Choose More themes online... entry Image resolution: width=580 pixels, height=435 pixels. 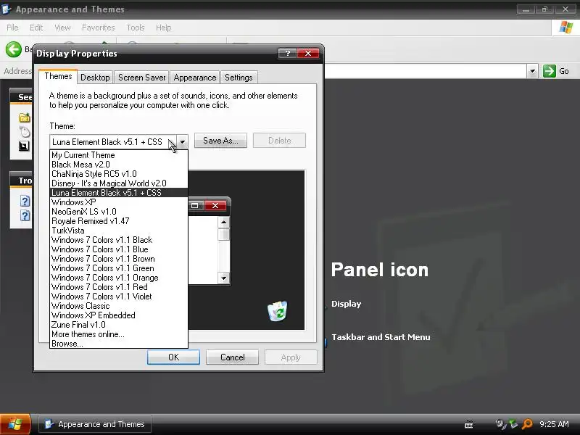tap(119, 334)
